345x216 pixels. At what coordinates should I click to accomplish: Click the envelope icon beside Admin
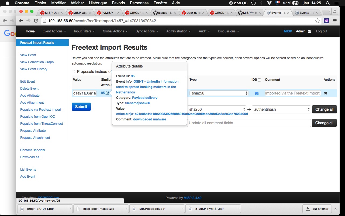pos(309,31)
